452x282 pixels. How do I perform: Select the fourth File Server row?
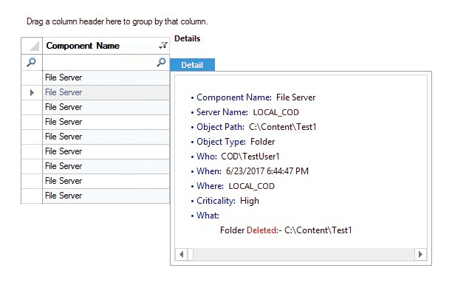(106, 122)
